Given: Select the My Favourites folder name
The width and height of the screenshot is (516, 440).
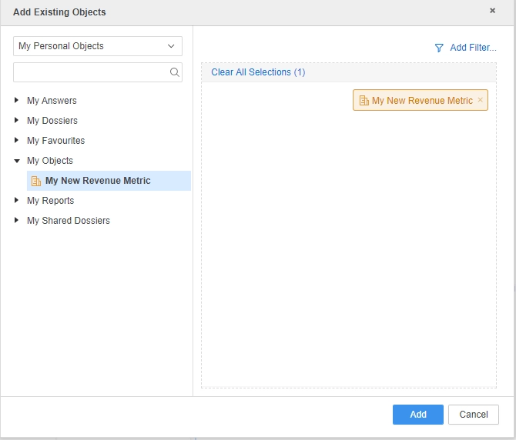Looking at the screenshot, I should pyautogui.click(x=55, y=141).
